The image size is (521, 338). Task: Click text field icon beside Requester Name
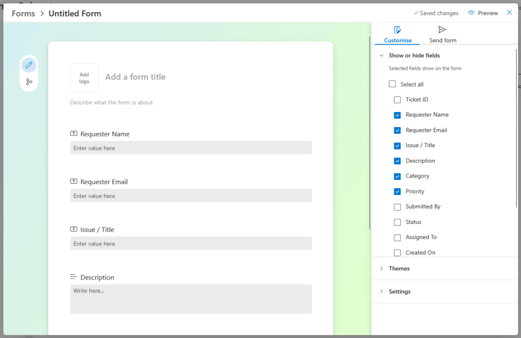coord(74,133)
